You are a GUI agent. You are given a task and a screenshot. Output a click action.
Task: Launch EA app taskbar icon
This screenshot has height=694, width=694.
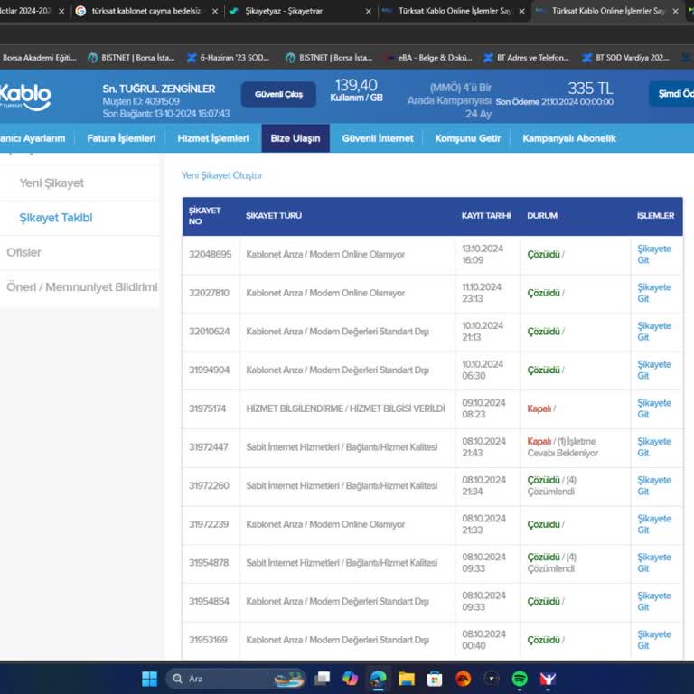tap(463, 679)
